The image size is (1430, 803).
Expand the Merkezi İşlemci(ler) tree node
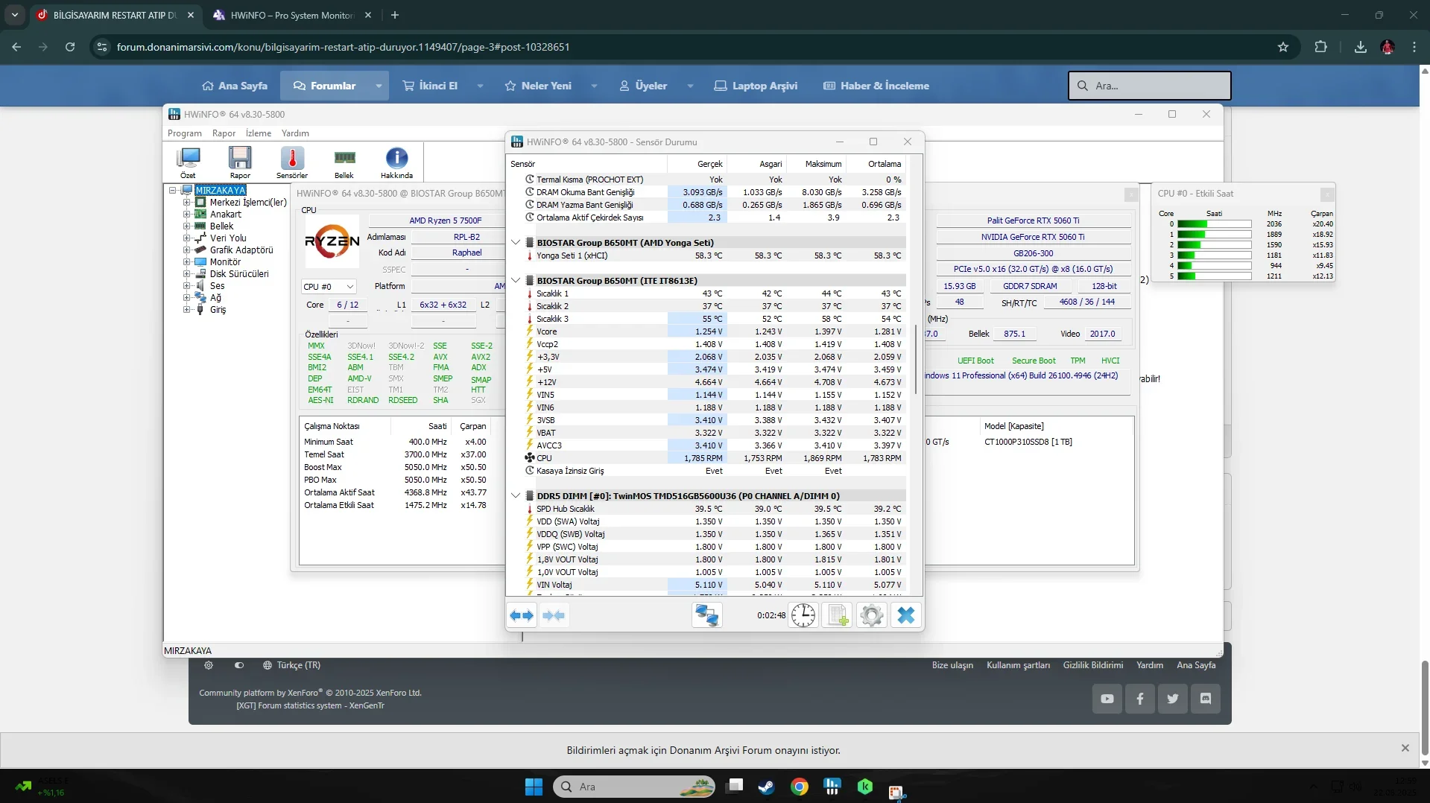coord(186,203)
